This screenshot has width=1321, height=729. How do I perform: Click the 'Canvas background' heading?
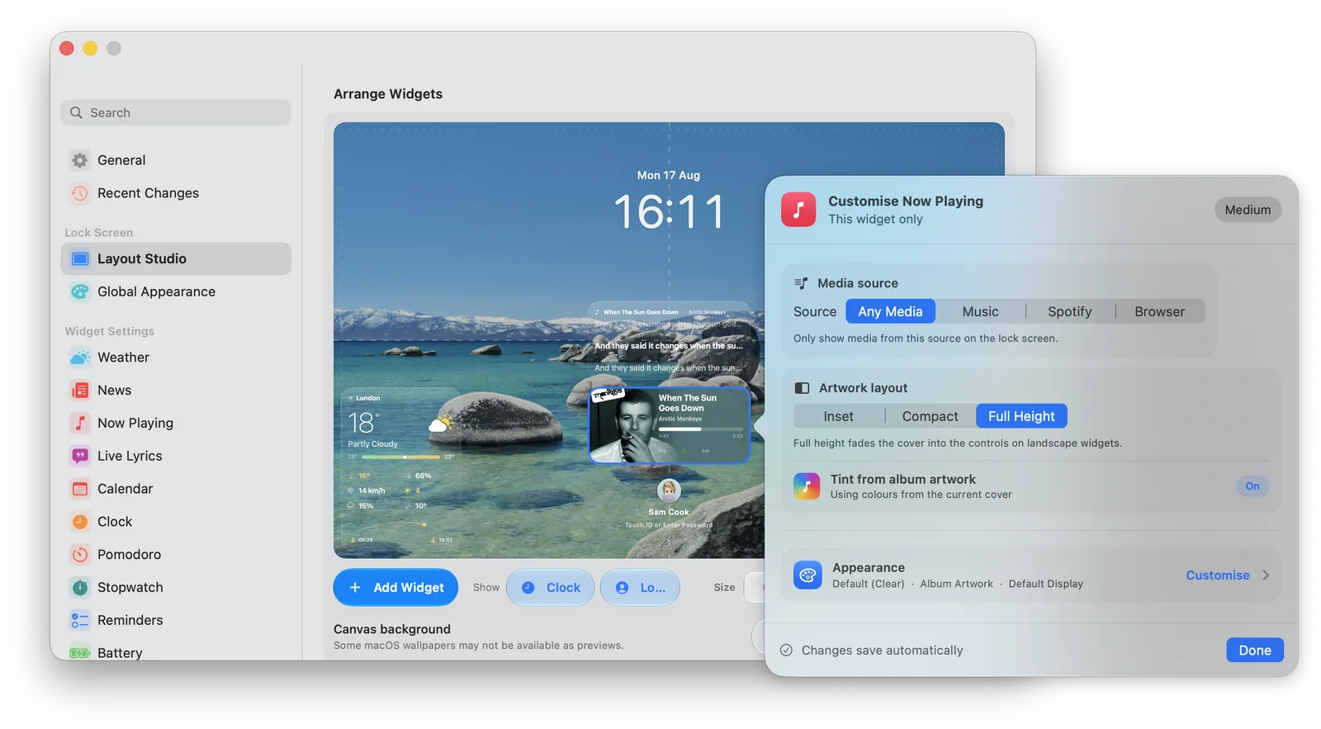point(392,629)
